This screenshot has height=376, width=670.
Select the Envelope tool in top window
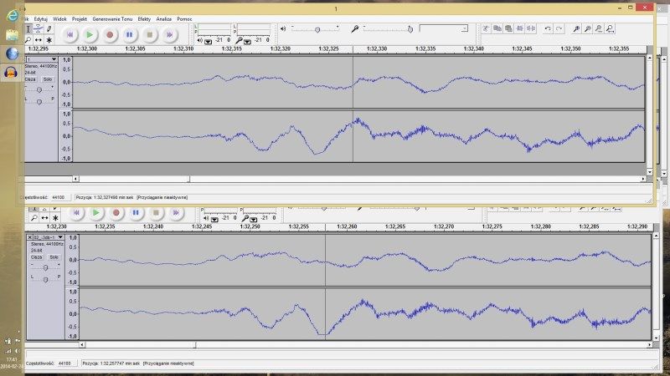pyautogui.click(x=39, y=29)
